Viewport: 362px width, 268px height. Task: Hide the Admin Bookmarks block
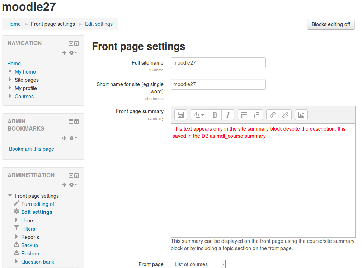pyautogui.click(x=71, y=122)
